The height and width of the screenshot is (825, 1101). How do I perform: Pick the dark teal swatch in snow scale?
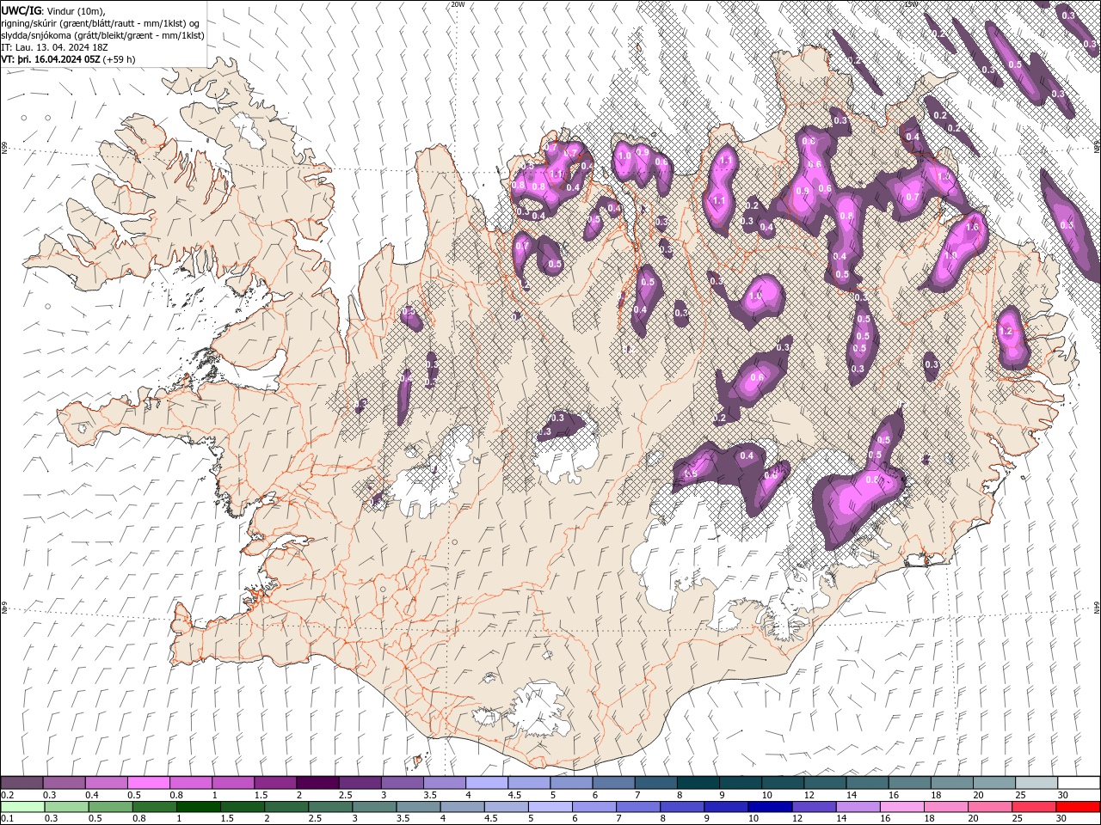[x=698, y=783]
